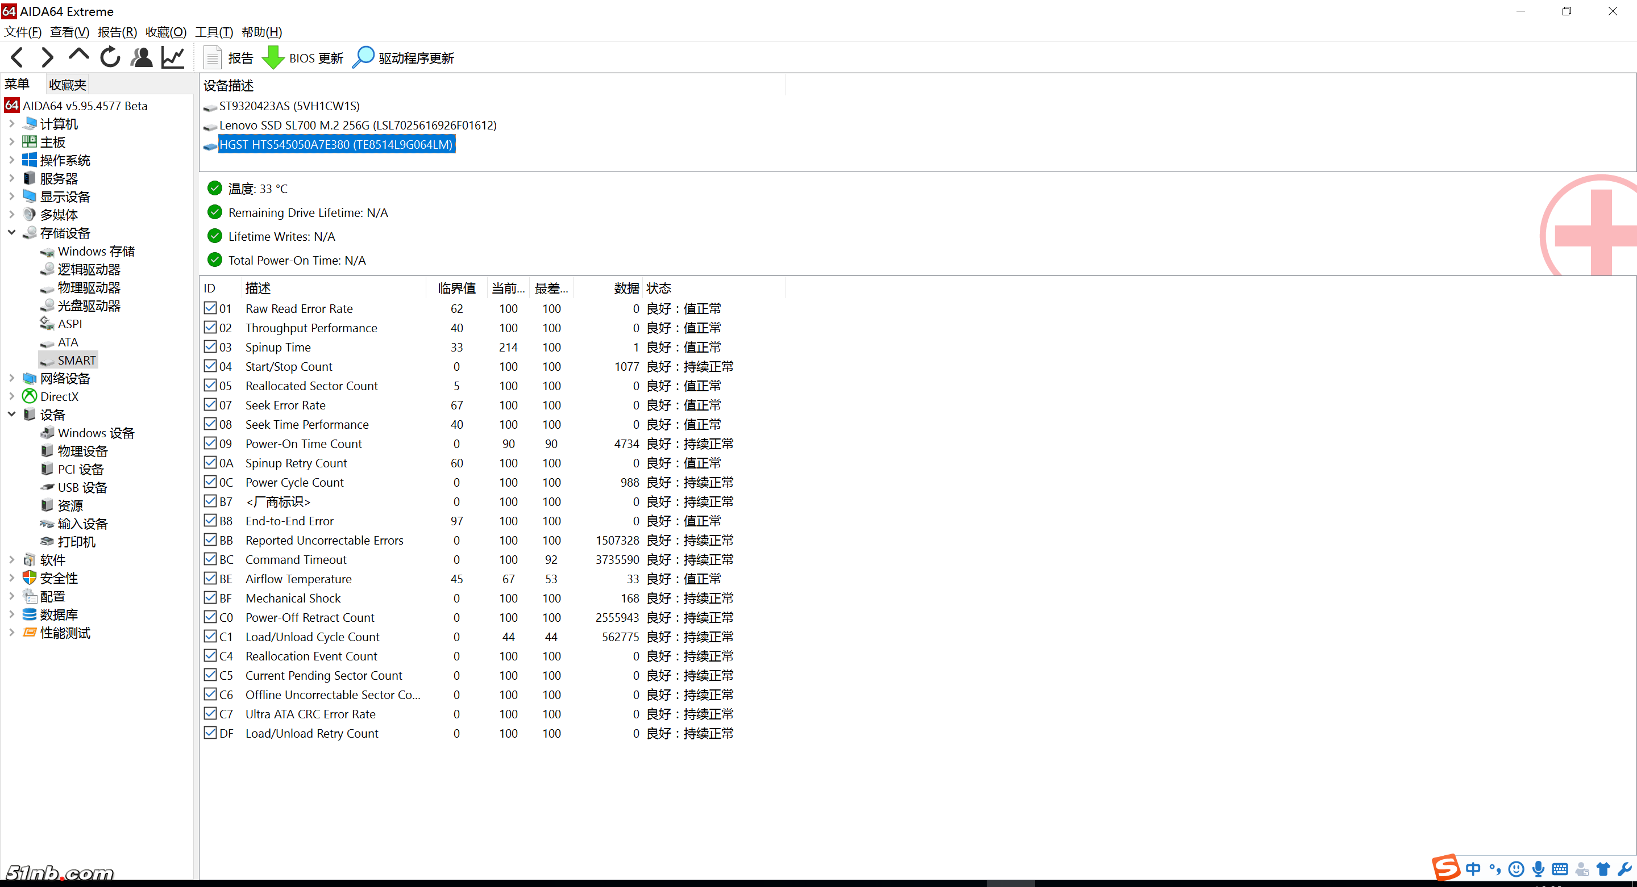Switch to the 收藏夹 tab
This screenshot has height=887, width=1637.
tap(68, 85)
